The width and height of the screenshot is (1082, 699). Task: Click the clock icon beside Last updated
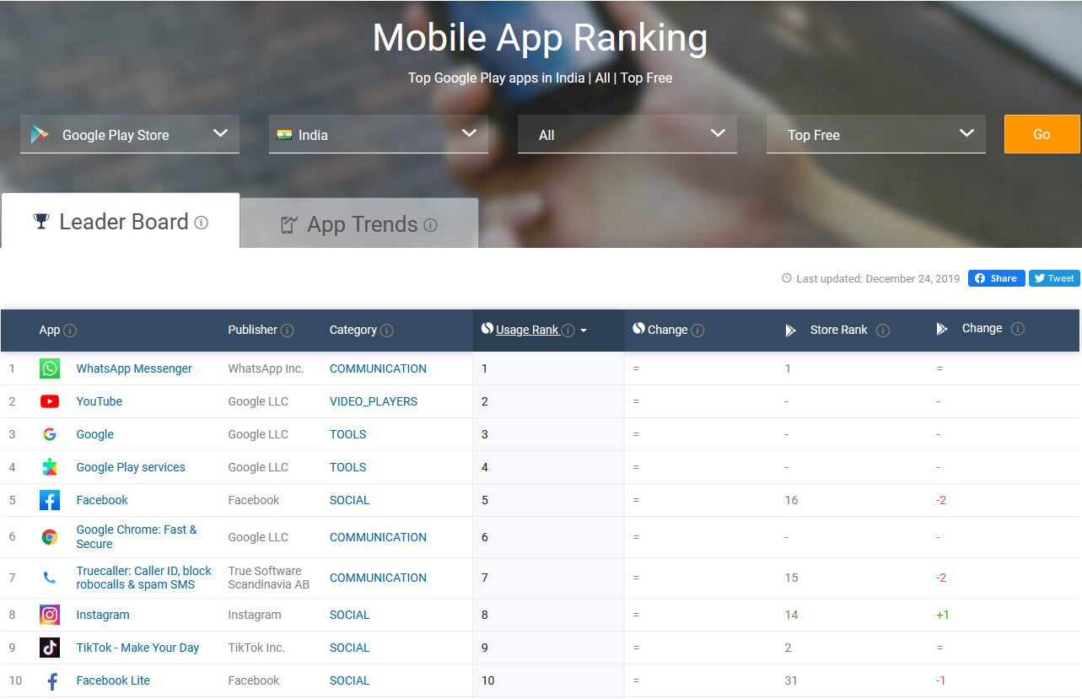787,278
